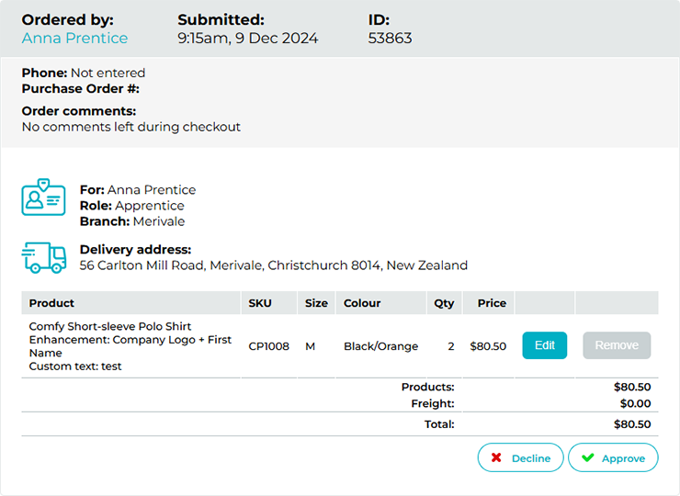The image size is (680, 496).
Task: Click the Size column header
Action: coord(316,303)
